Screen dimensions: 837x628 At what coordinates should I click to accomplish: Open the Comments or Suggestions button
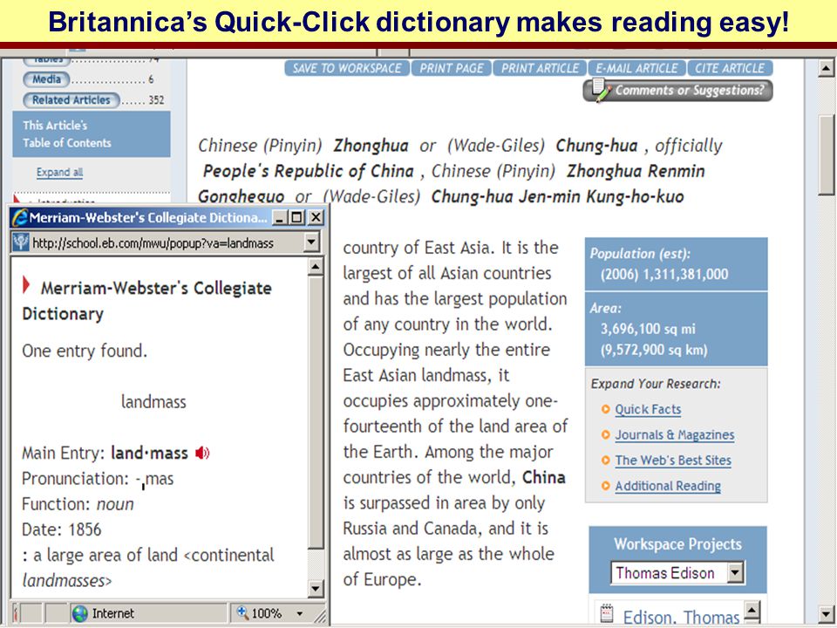tap(678, 90)
